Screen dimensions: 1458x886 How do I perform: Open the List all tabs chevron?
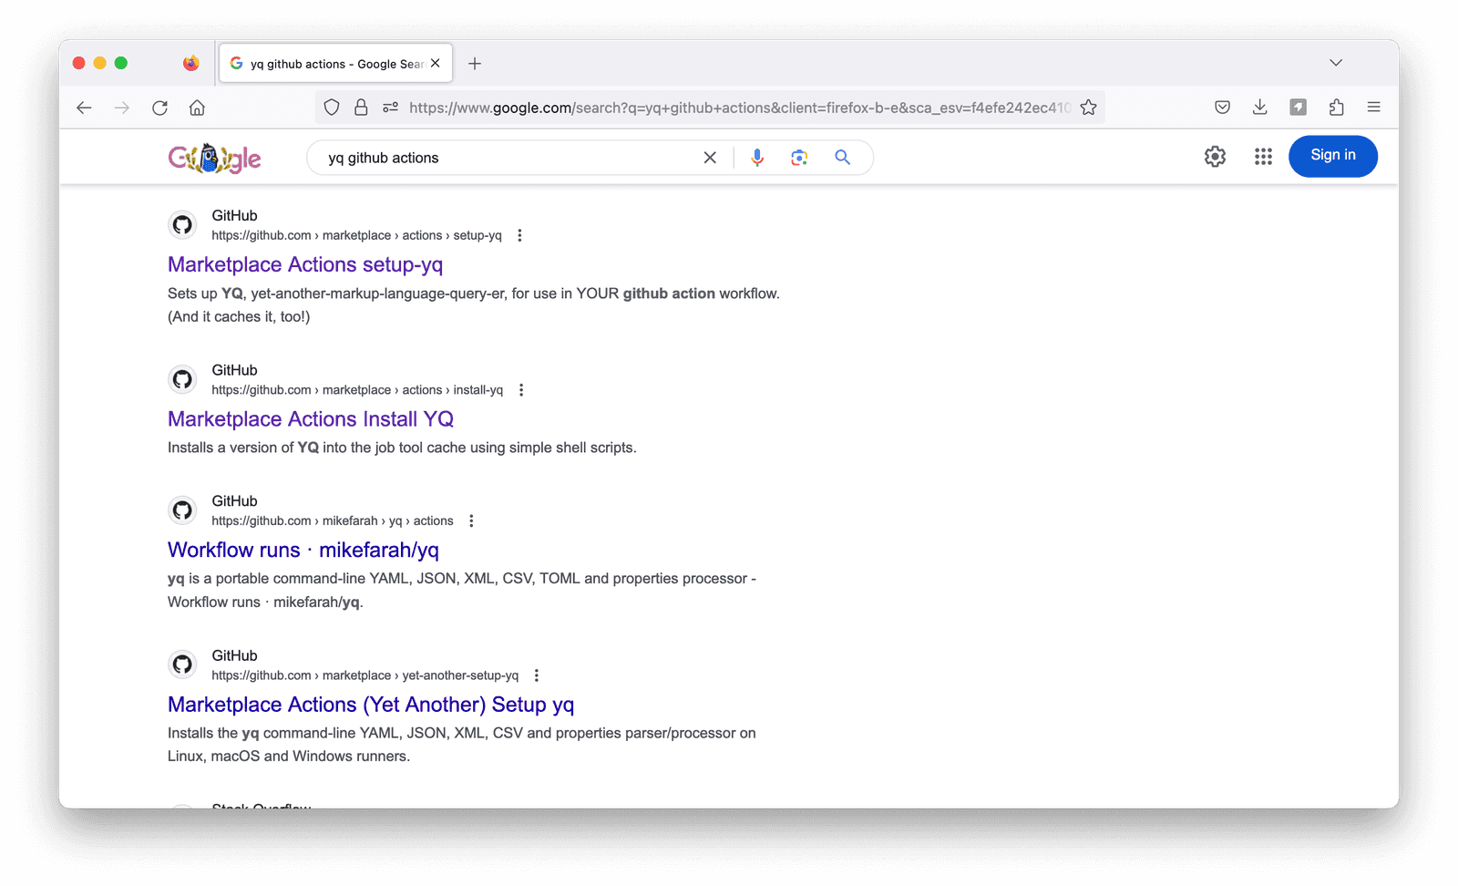(x=1336, y=62)
